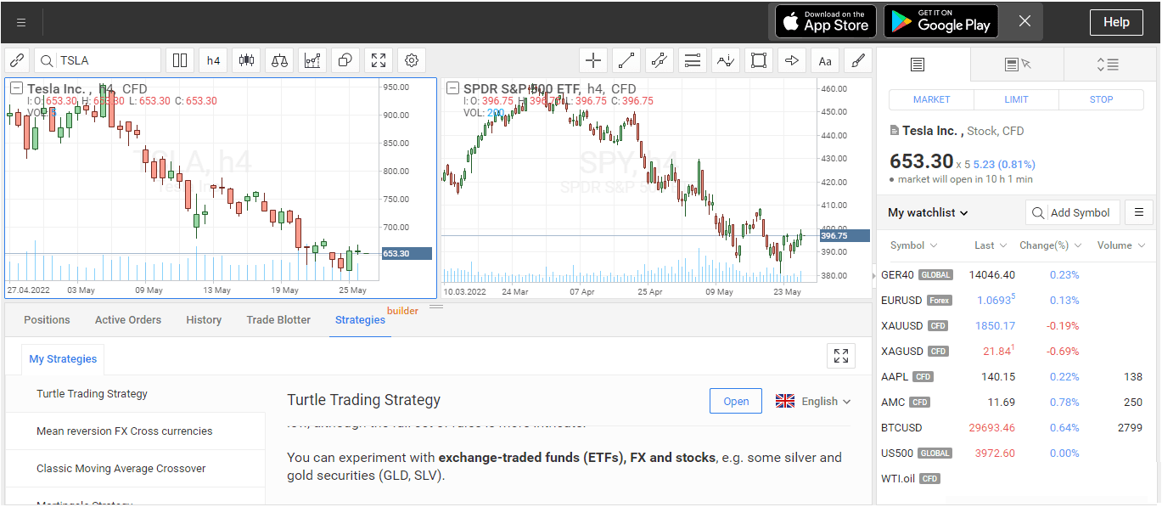This screenshot has height=507, width=1162.
Task: Select the horizontal levels drawing tool
Action: click(x=693, y=60)
